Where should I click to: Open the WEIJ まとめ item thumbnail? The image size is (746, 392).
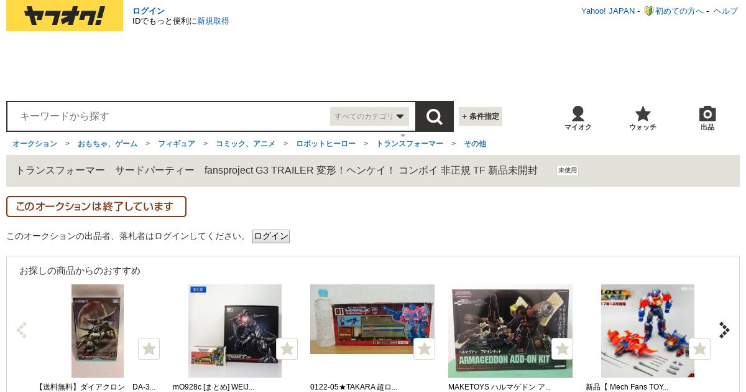(x=235, y=331)
